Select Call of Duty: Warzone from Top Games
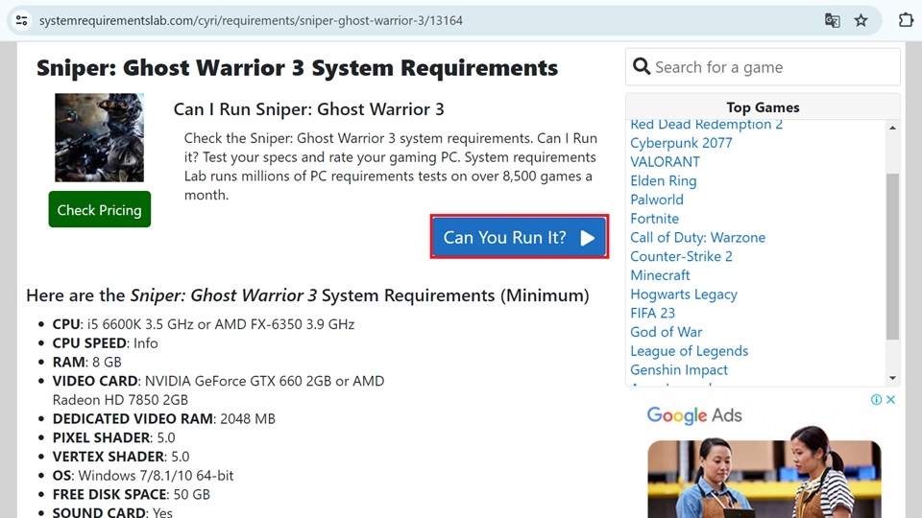The width and height of the screenshot is (922, 518). coord(698,237)
